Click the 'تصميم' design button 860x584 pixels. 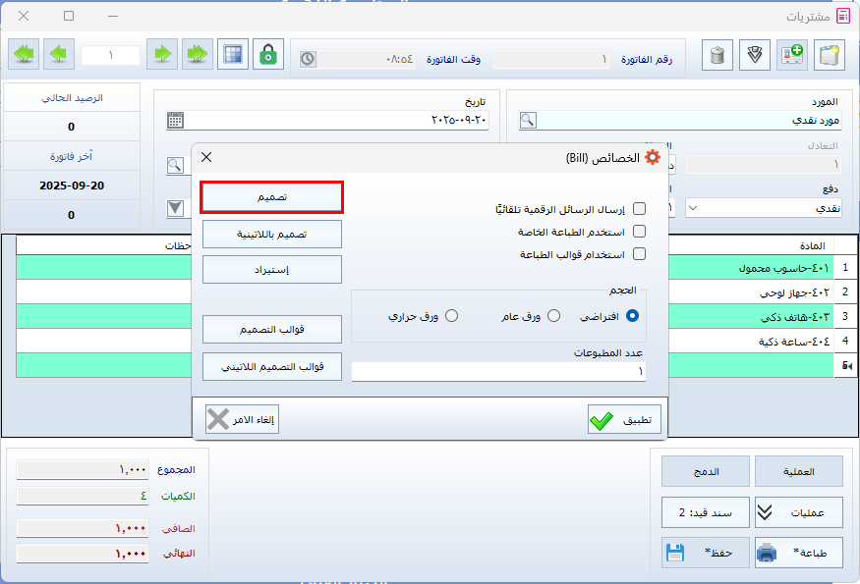coord(272,197)
